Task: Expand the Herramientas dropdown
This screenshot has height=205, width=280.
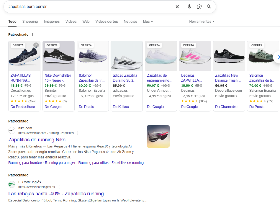Action: coord(202,22)
